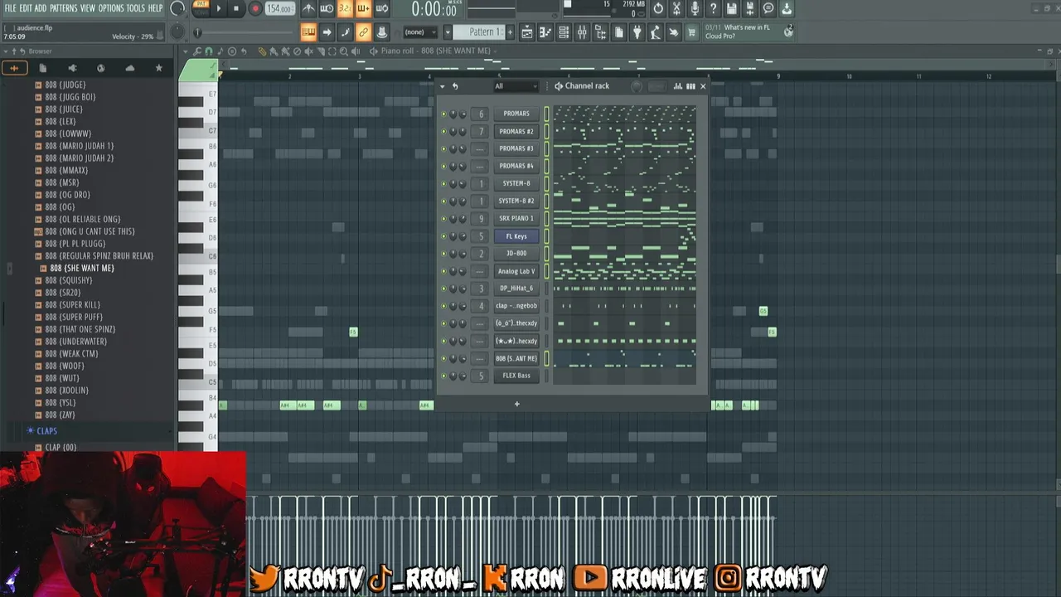Open the snap selector dropdown showing (none)
The height and width of the screenshot is (597, 1061).
click(420, 32)
